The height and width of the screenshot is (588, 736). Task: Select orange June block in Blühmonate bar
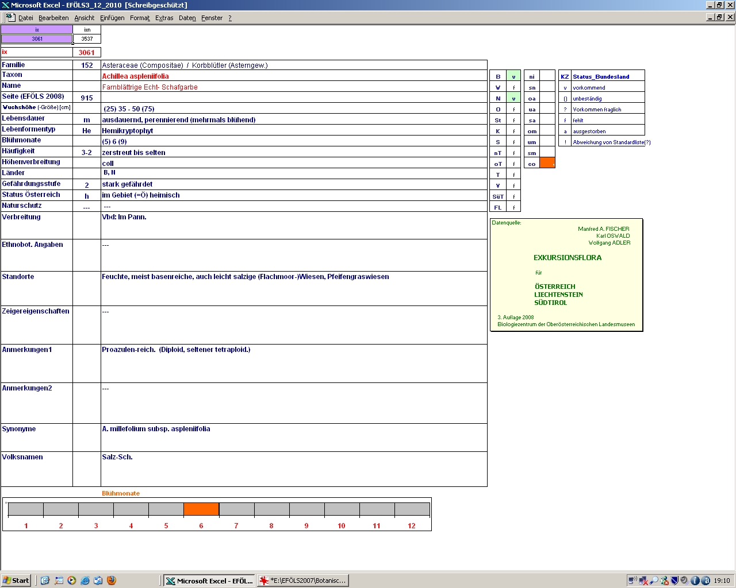point(201,509)
